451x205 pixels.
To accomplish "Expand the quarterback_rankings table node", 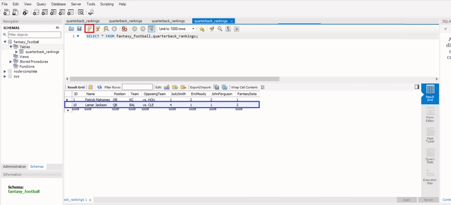I will tap(17, 52).
